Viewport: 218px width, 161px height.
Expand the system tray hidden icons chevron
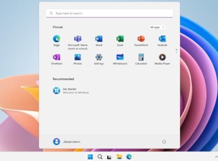[216, 157]
